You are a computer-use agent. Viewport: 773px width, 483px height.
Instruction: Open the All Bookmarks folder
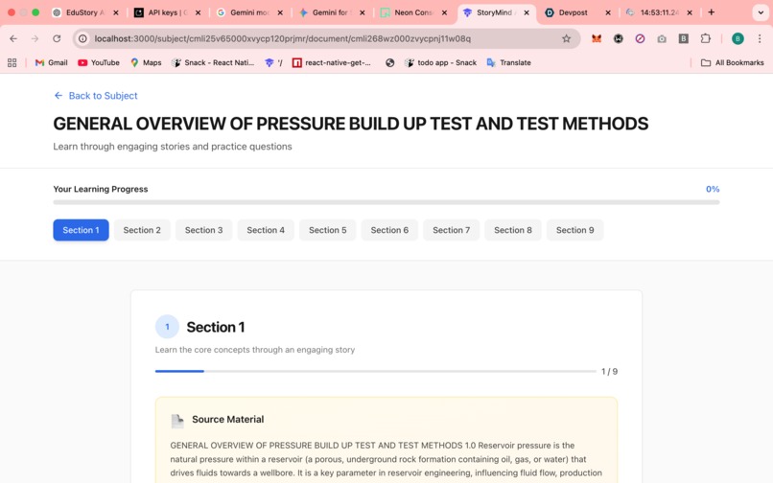click(x=732, y=62)
